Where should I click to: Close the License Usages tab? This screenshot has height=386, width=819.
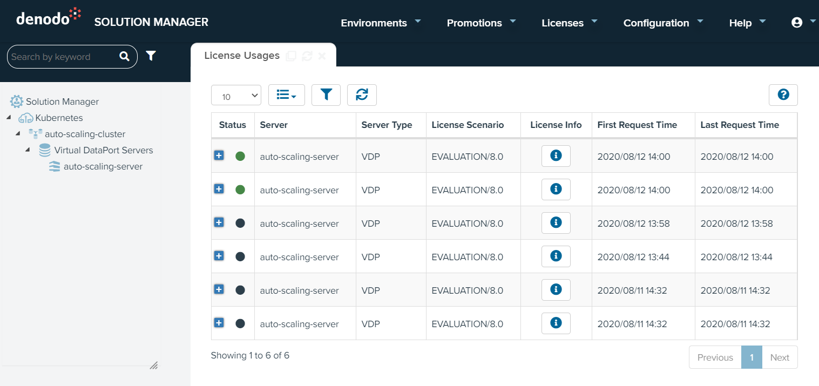(x=322, y=56)
